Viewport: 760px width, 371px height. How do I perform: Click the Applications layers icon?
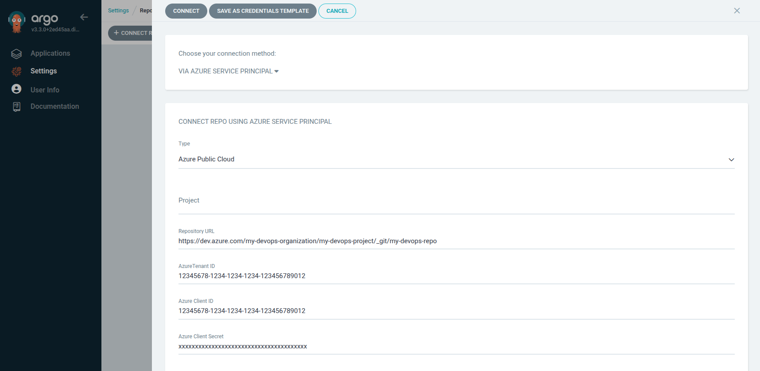(x=16, y=54)
